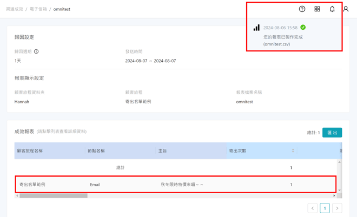This screenshot has height=217, width=357.
Task: Click the 主旨 column header
Action: (163, 151)
